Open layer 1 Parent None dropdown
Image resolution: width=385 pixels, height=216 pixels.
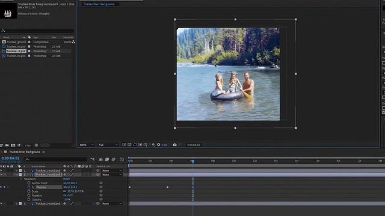(112, 170)
